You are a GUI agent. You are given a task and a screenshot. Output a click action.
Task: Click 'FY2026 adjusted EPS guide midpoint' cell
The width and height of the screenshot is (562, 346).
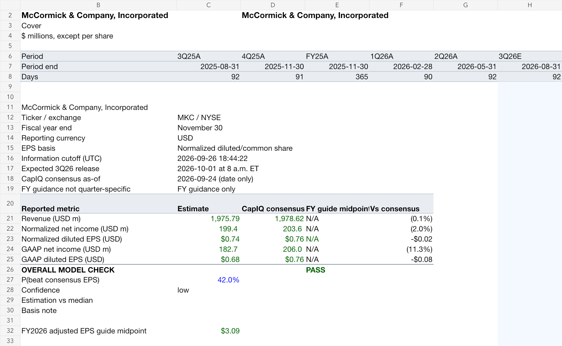point(98,331)
